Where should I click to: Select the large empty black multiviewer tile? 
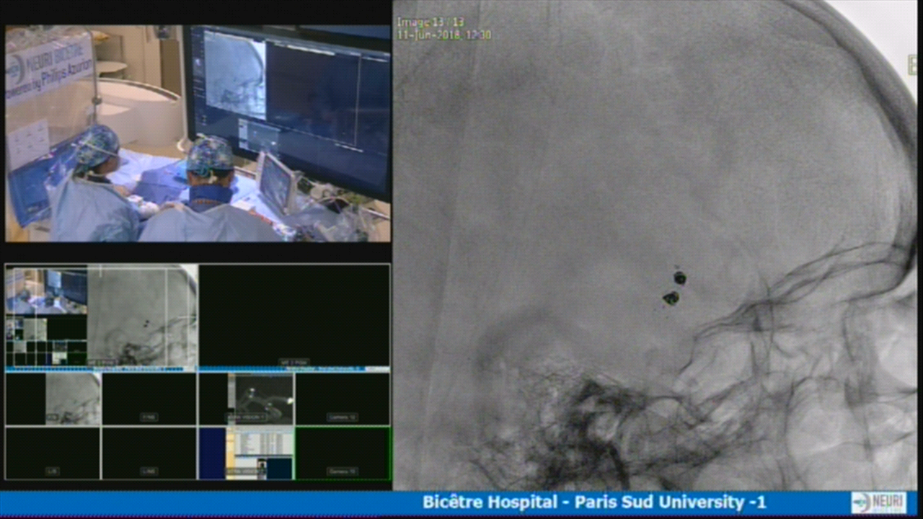pyautogui.click(x=294, y=316)
